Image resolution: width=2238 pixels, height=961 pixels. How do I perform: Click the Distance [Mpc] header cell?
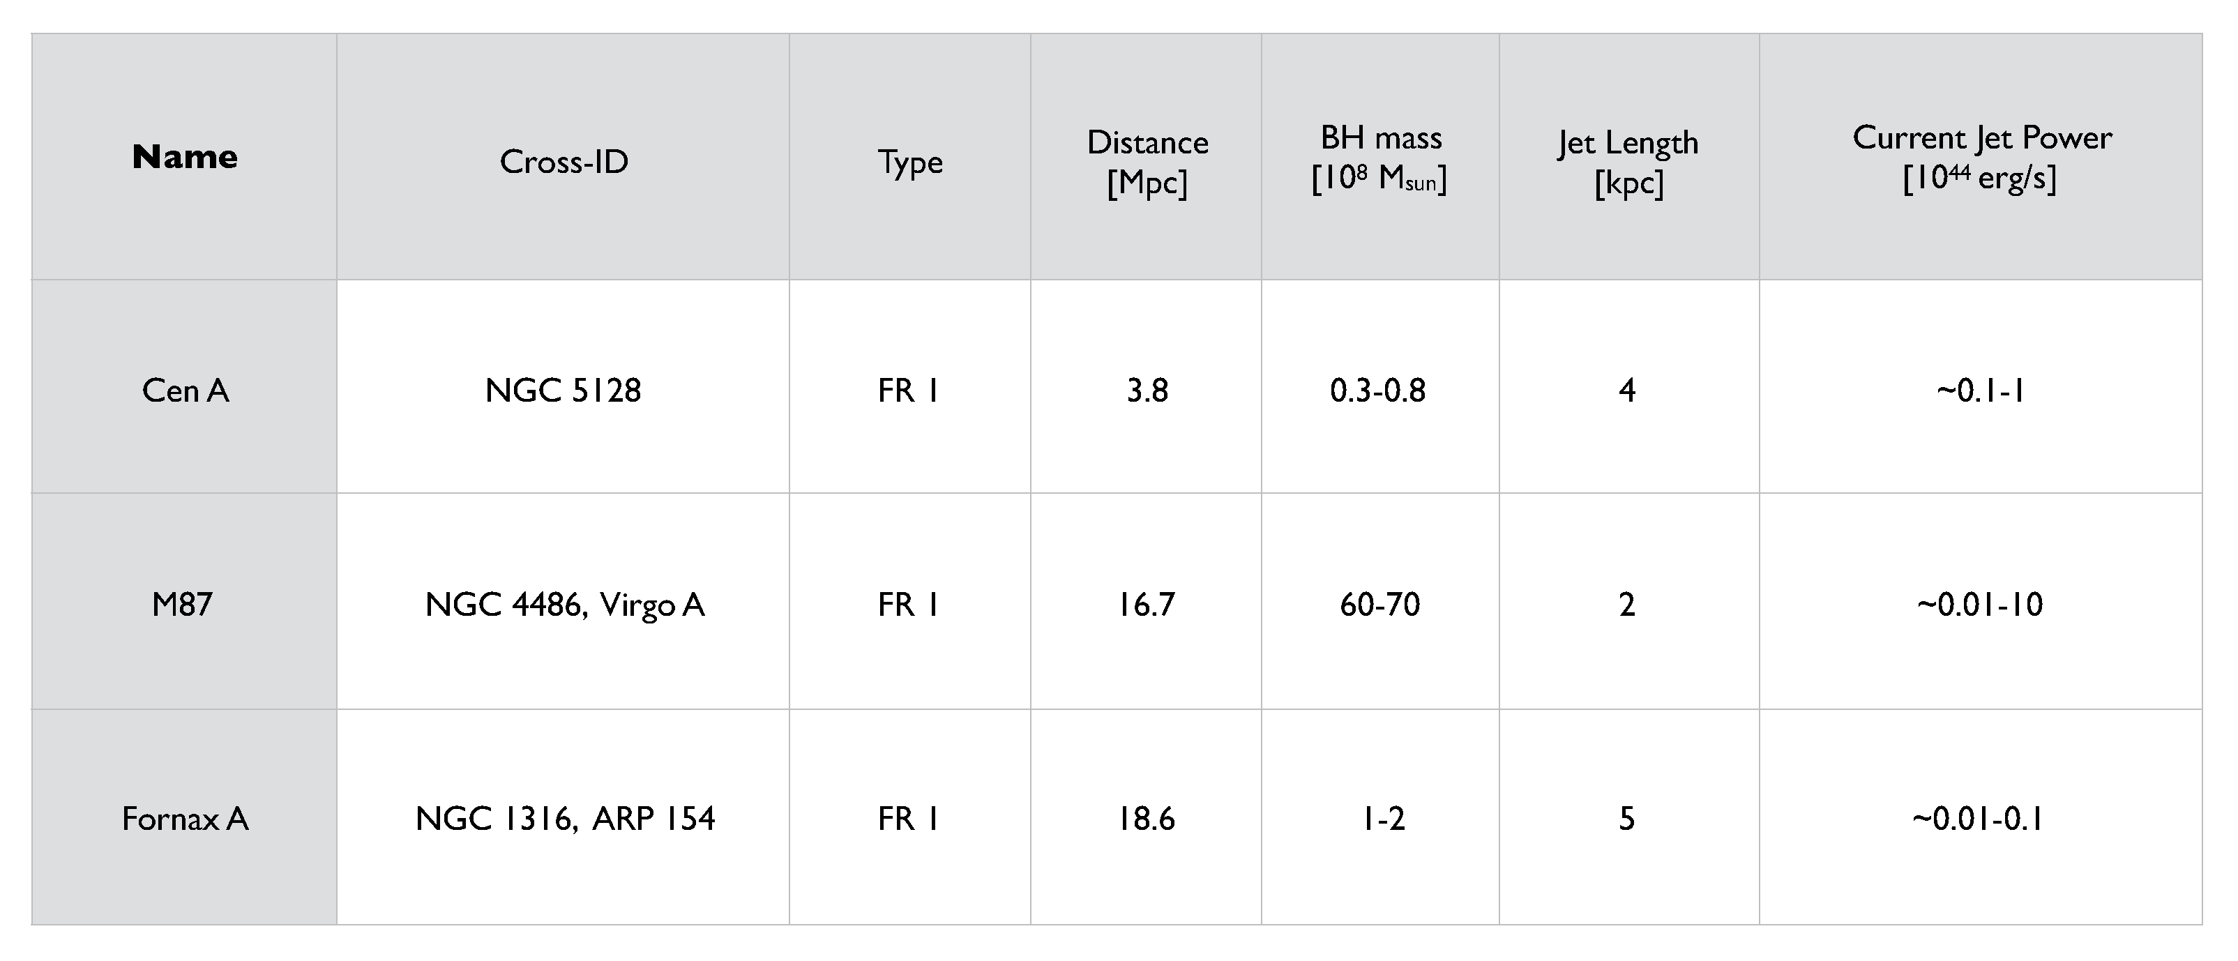1147,162
